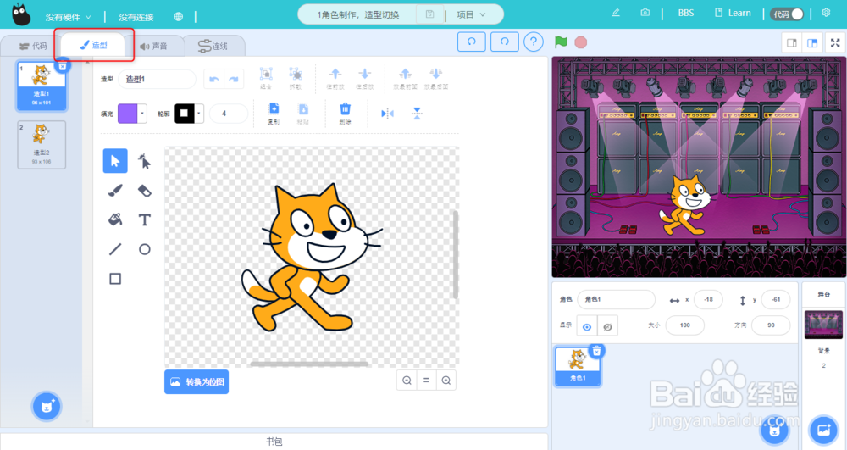Select the arrow Select tool

(115, 161)
